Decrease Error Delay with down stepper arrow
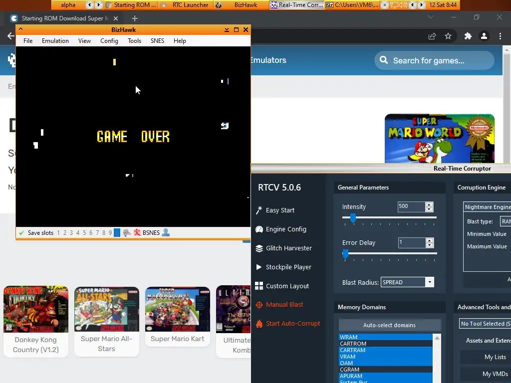 tap(430, 245)
